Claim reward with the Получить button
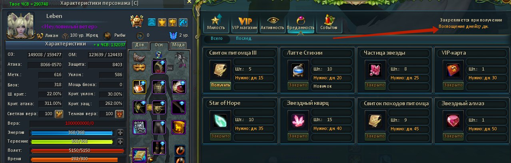This screenshot has height=163, width=511. 220,85
